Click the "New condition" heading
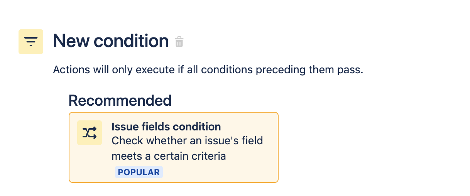The height and width of the screenshot is (196, 470). (x=111, y=41)
